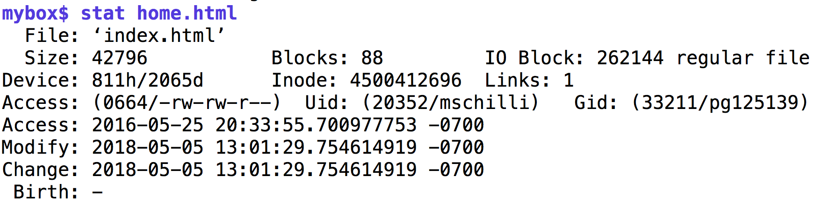The height and width of the screenshot is (204, 823).
Task: Click the Access time 20:33:55.700977753
Action: coord(316,125)
